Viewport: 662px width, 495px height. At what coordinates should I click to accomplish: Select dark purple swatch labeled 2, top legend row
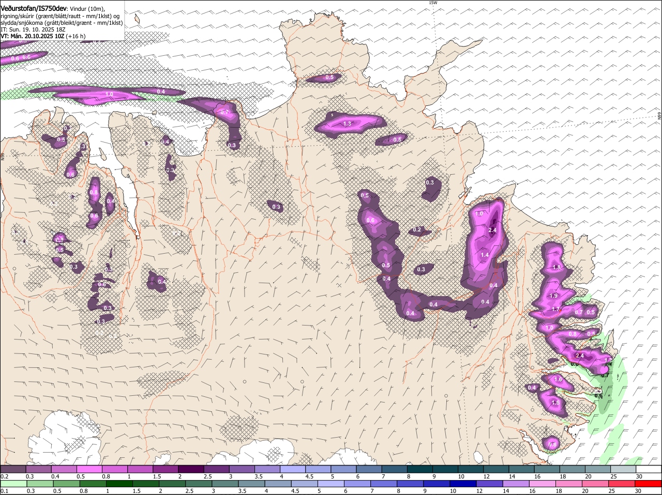coord(191,469)
